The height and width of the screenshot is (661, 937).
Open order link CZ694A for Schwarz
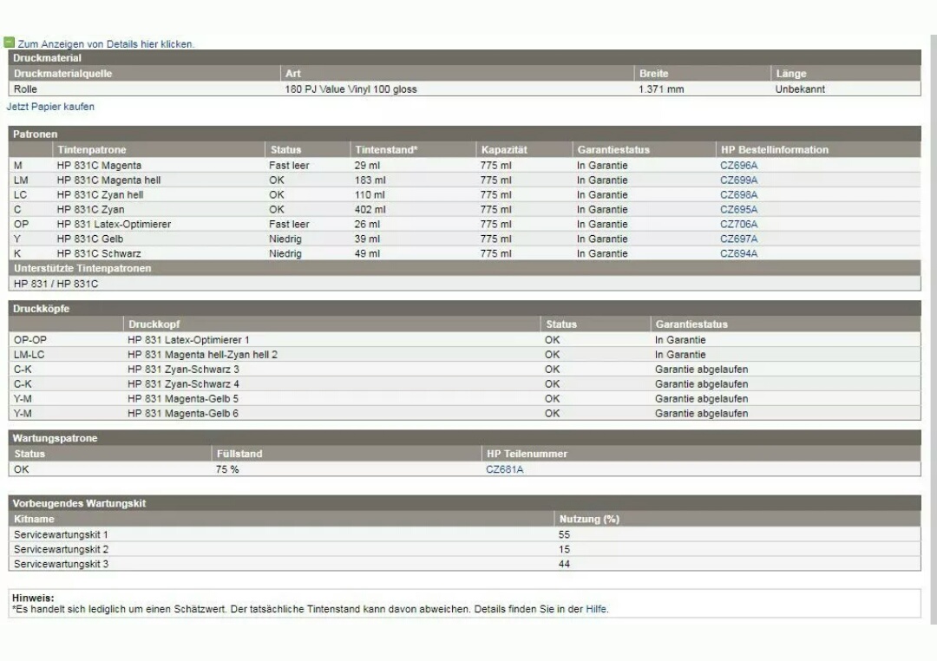click(x=738, y=253)
